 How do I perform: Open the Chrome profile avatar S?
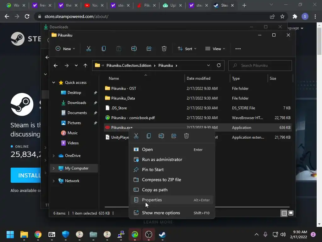click(305, 16)
